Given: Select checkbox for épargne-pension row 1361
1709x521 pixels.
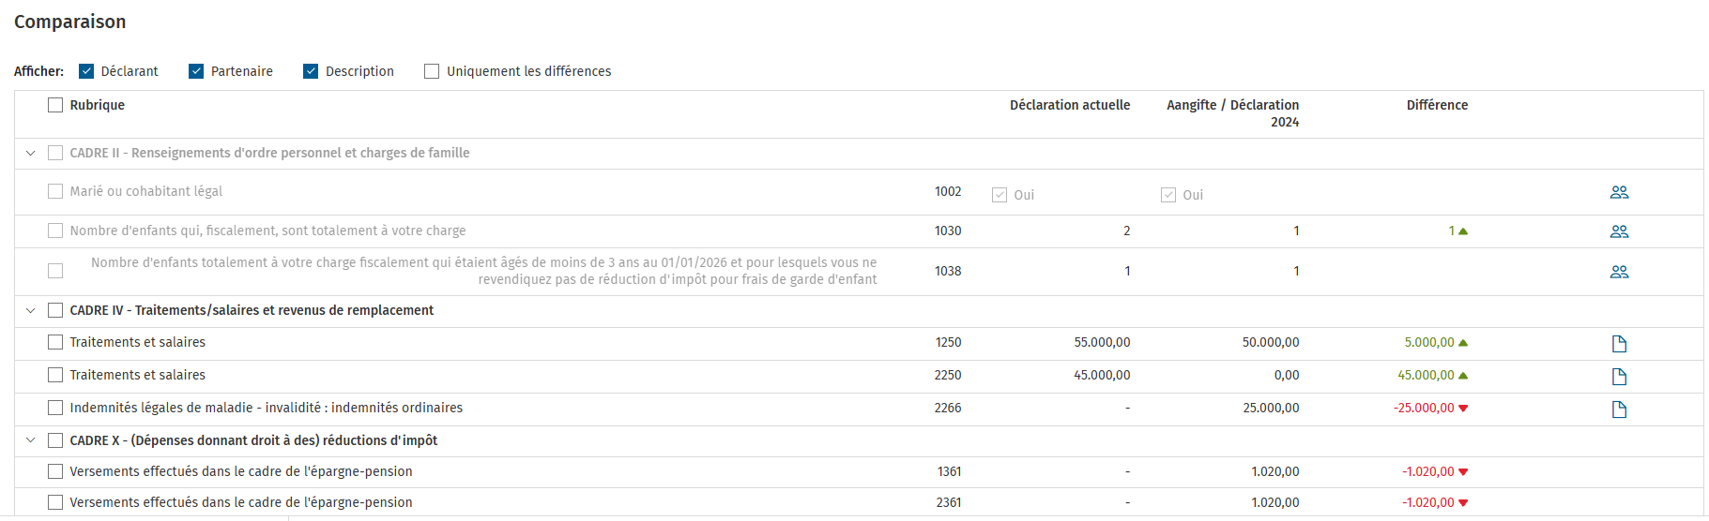Looking at the screenshot, I should (55, 471).
